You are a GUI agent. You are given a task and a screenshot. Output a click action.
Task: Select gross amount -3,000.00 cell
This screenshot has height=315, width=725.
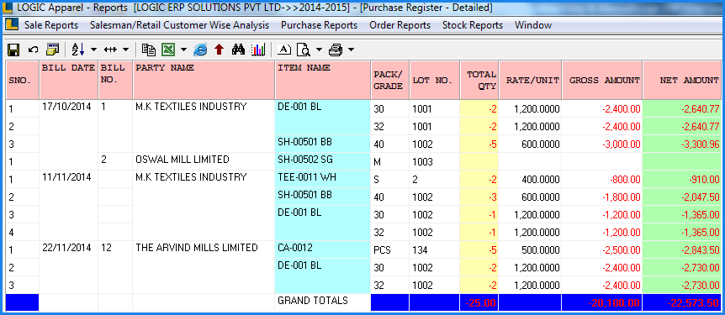point(602,144)
